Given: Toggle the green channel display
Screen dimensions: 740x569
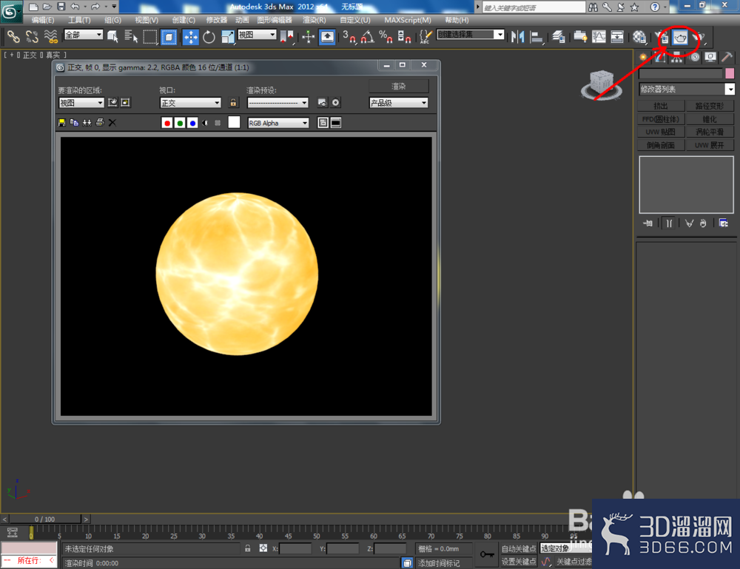Looking at the screenshot, I should (x=180, y=123).
